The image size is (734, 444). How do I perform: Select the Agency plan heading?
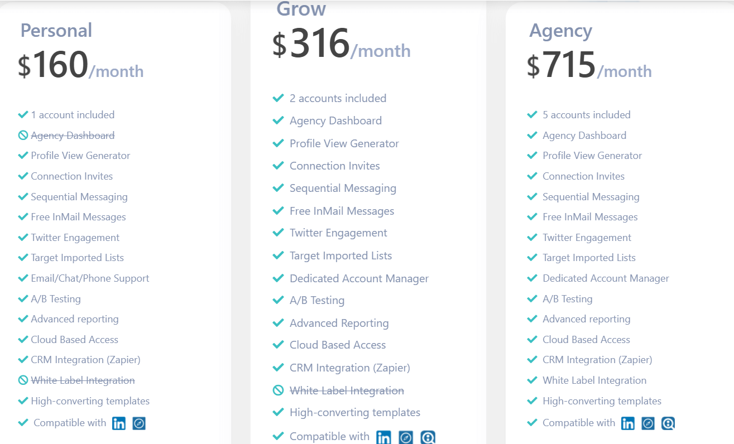561,31
